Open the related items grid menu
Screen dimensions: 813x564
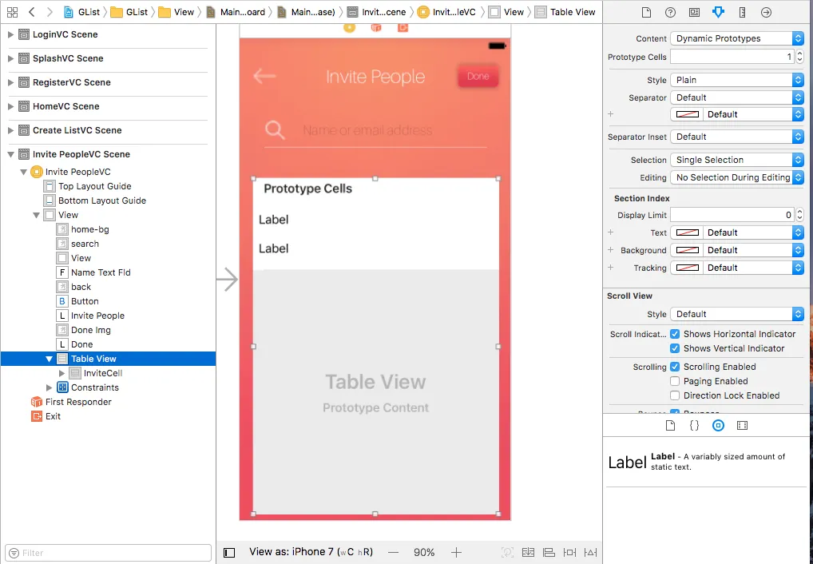coord(13,11)
